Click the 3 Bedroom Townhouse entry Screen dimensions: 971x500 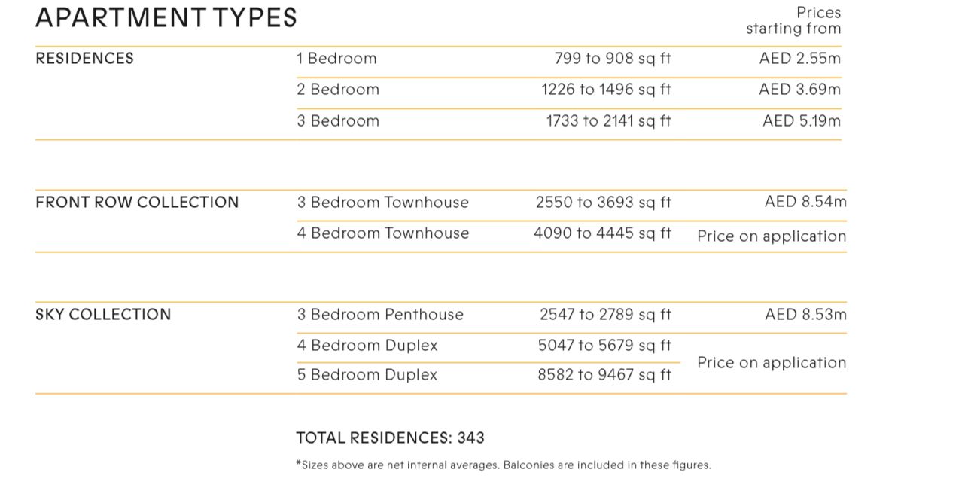point(382,203)
